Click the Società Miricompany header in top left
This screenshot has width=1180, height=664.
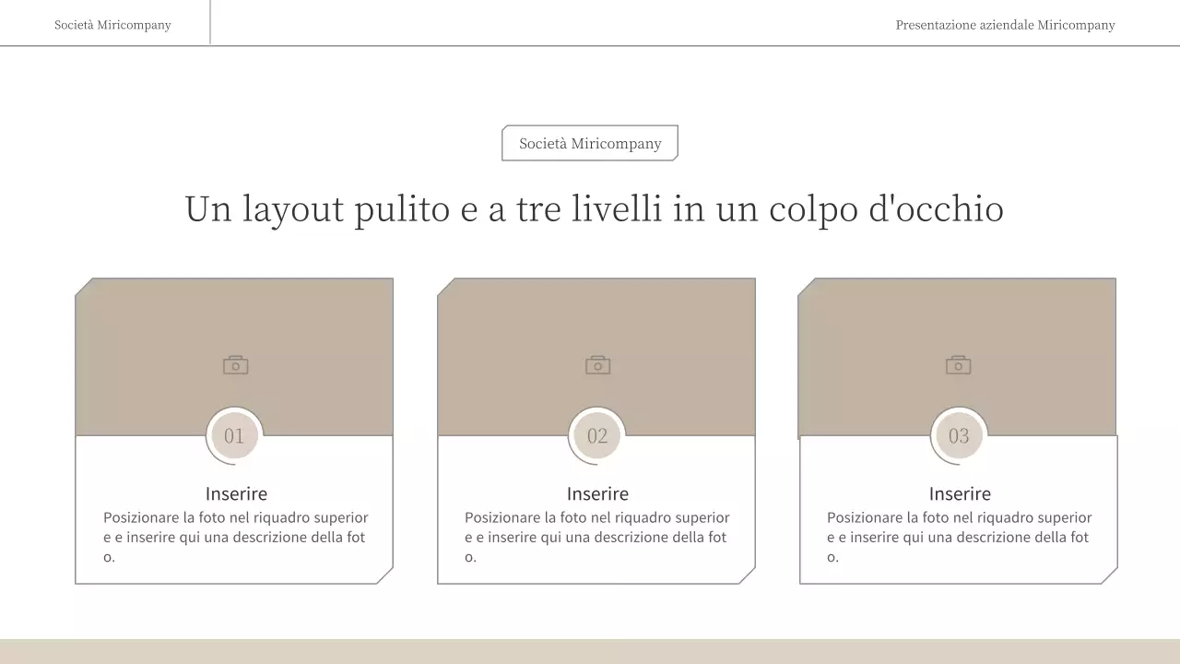(x=112, y=24)
